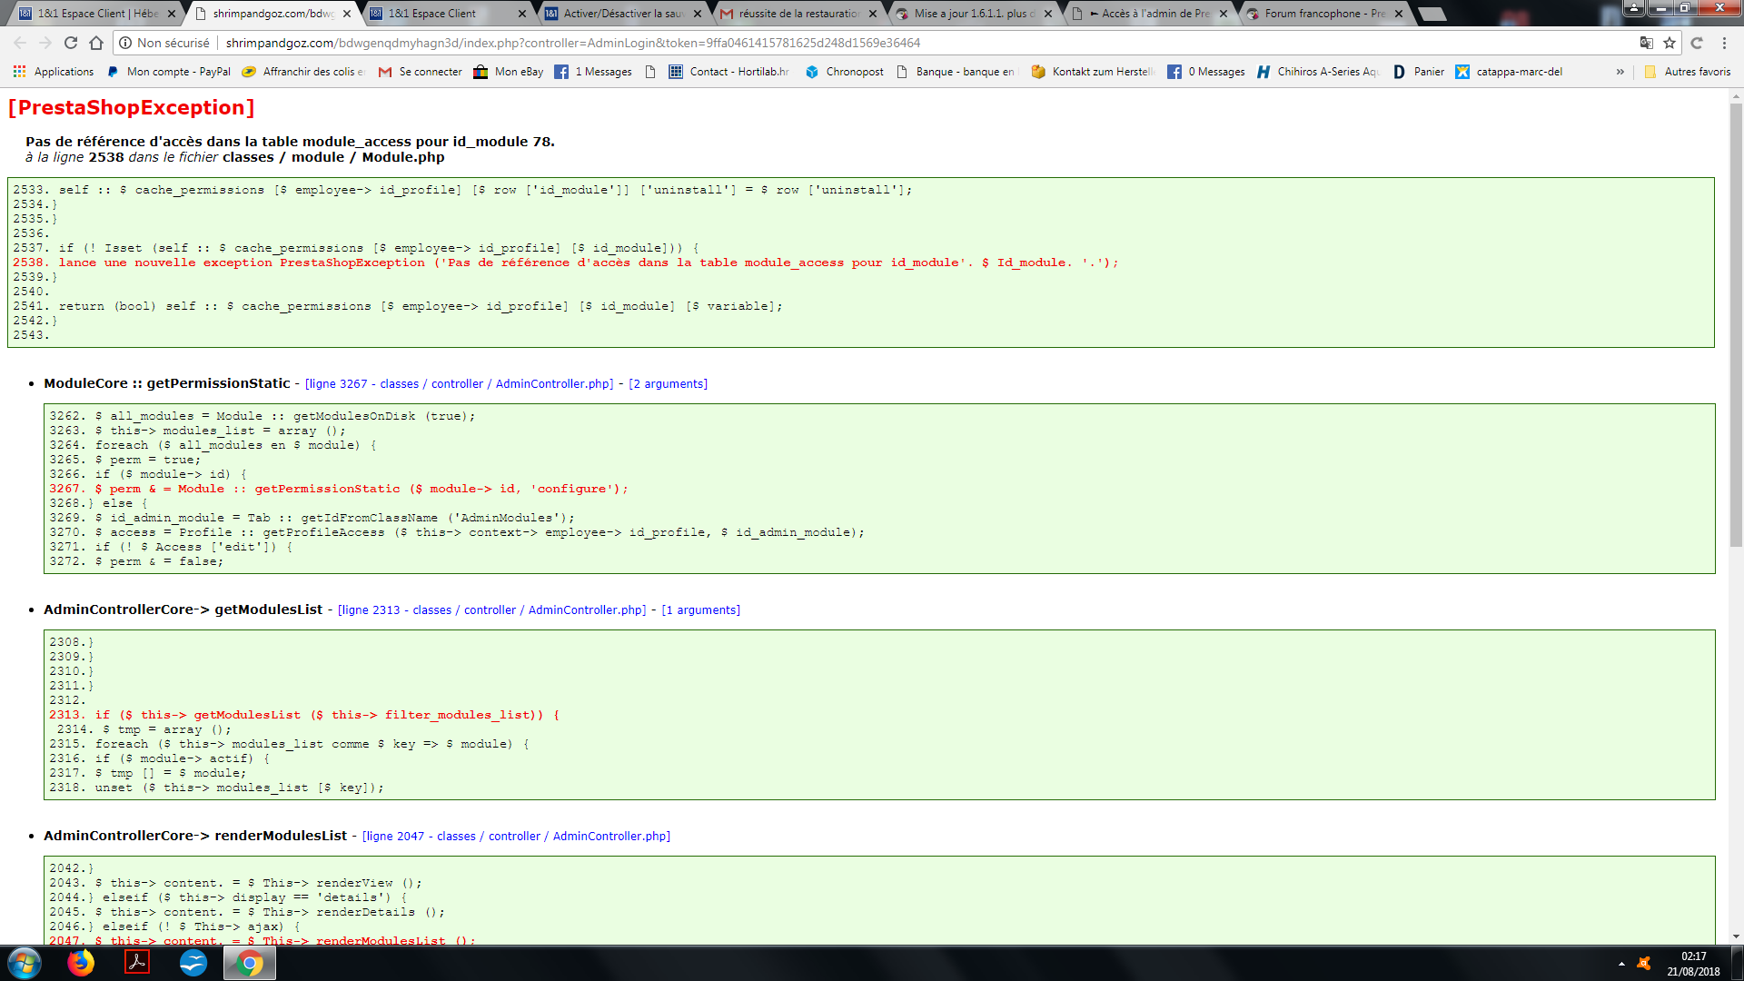Open Autres favoris folder
This screenshot has width=1744, height=981.
[1688, 72]
